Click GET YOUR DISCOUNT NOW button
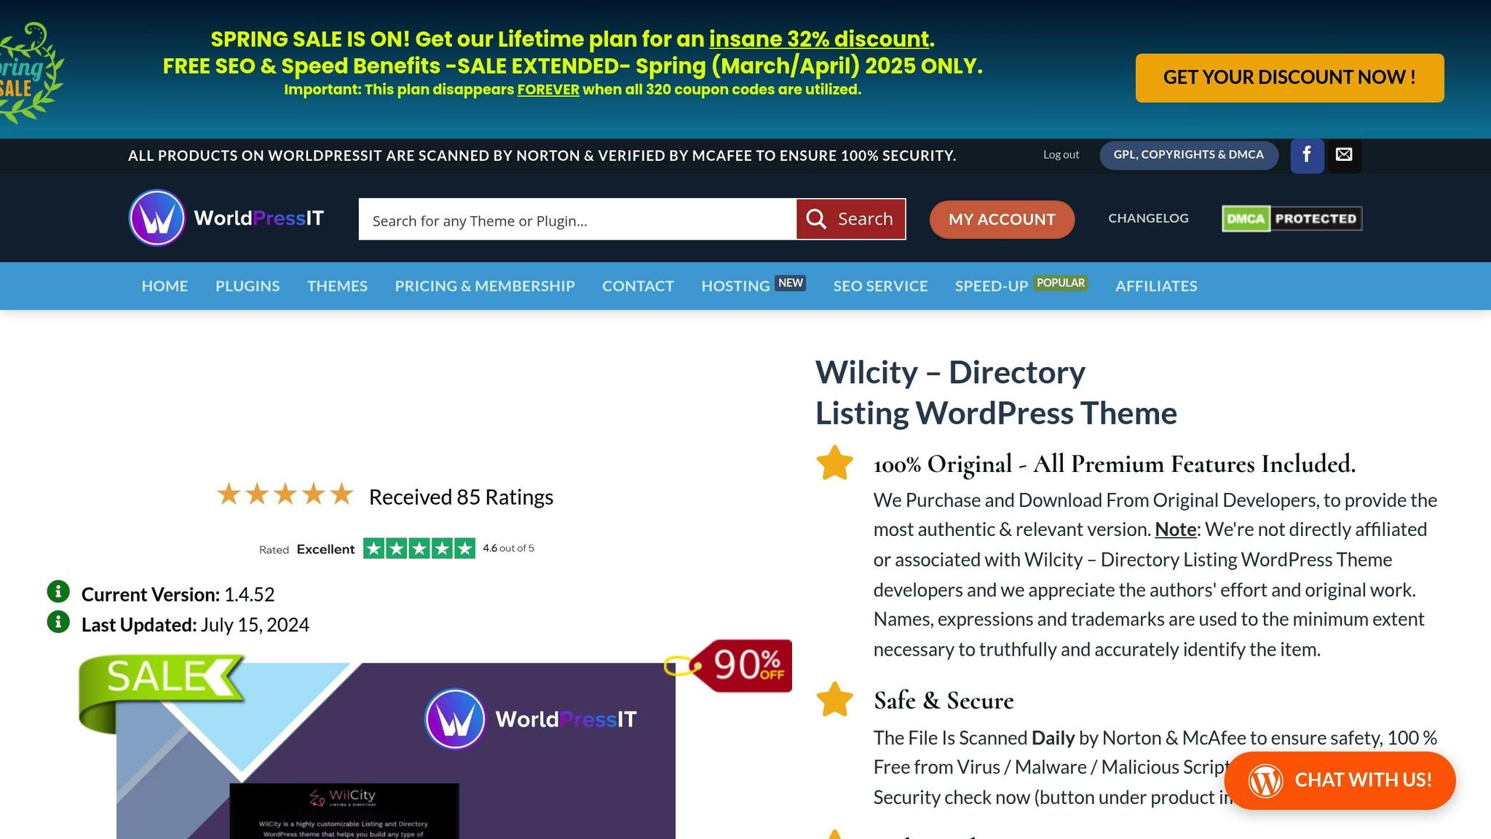Screen dimensions: 1491x839 click(1289, 77)
